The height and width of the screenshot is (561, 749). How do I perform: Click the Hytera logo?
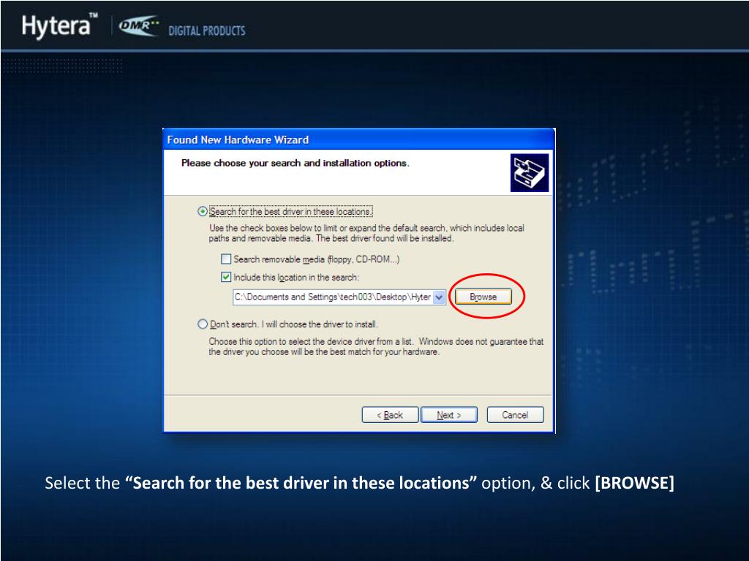click(x=60, y=26)
